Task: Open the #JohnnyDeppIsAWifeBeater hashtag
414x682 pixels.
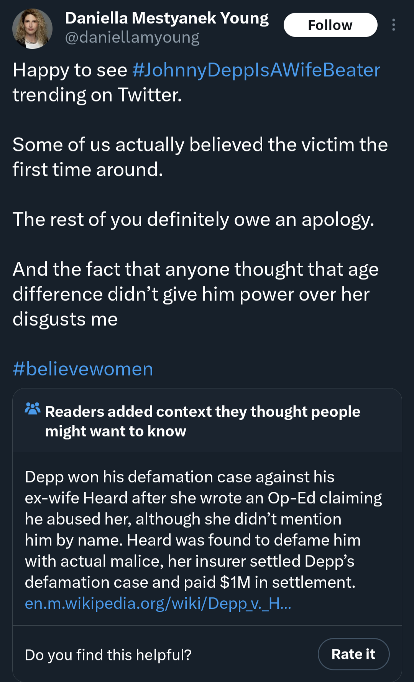Action: pyautogui.click(x=256, y=70)
